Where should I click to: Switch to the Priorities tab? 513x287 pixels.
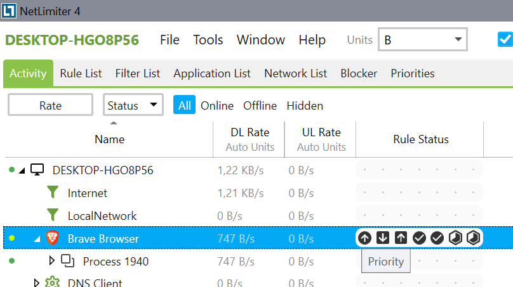(x=413, y=73)
